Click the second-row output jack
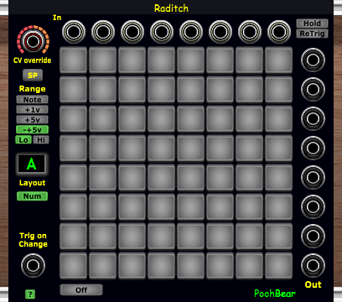The image size is (342, 302). click(313, 89)
